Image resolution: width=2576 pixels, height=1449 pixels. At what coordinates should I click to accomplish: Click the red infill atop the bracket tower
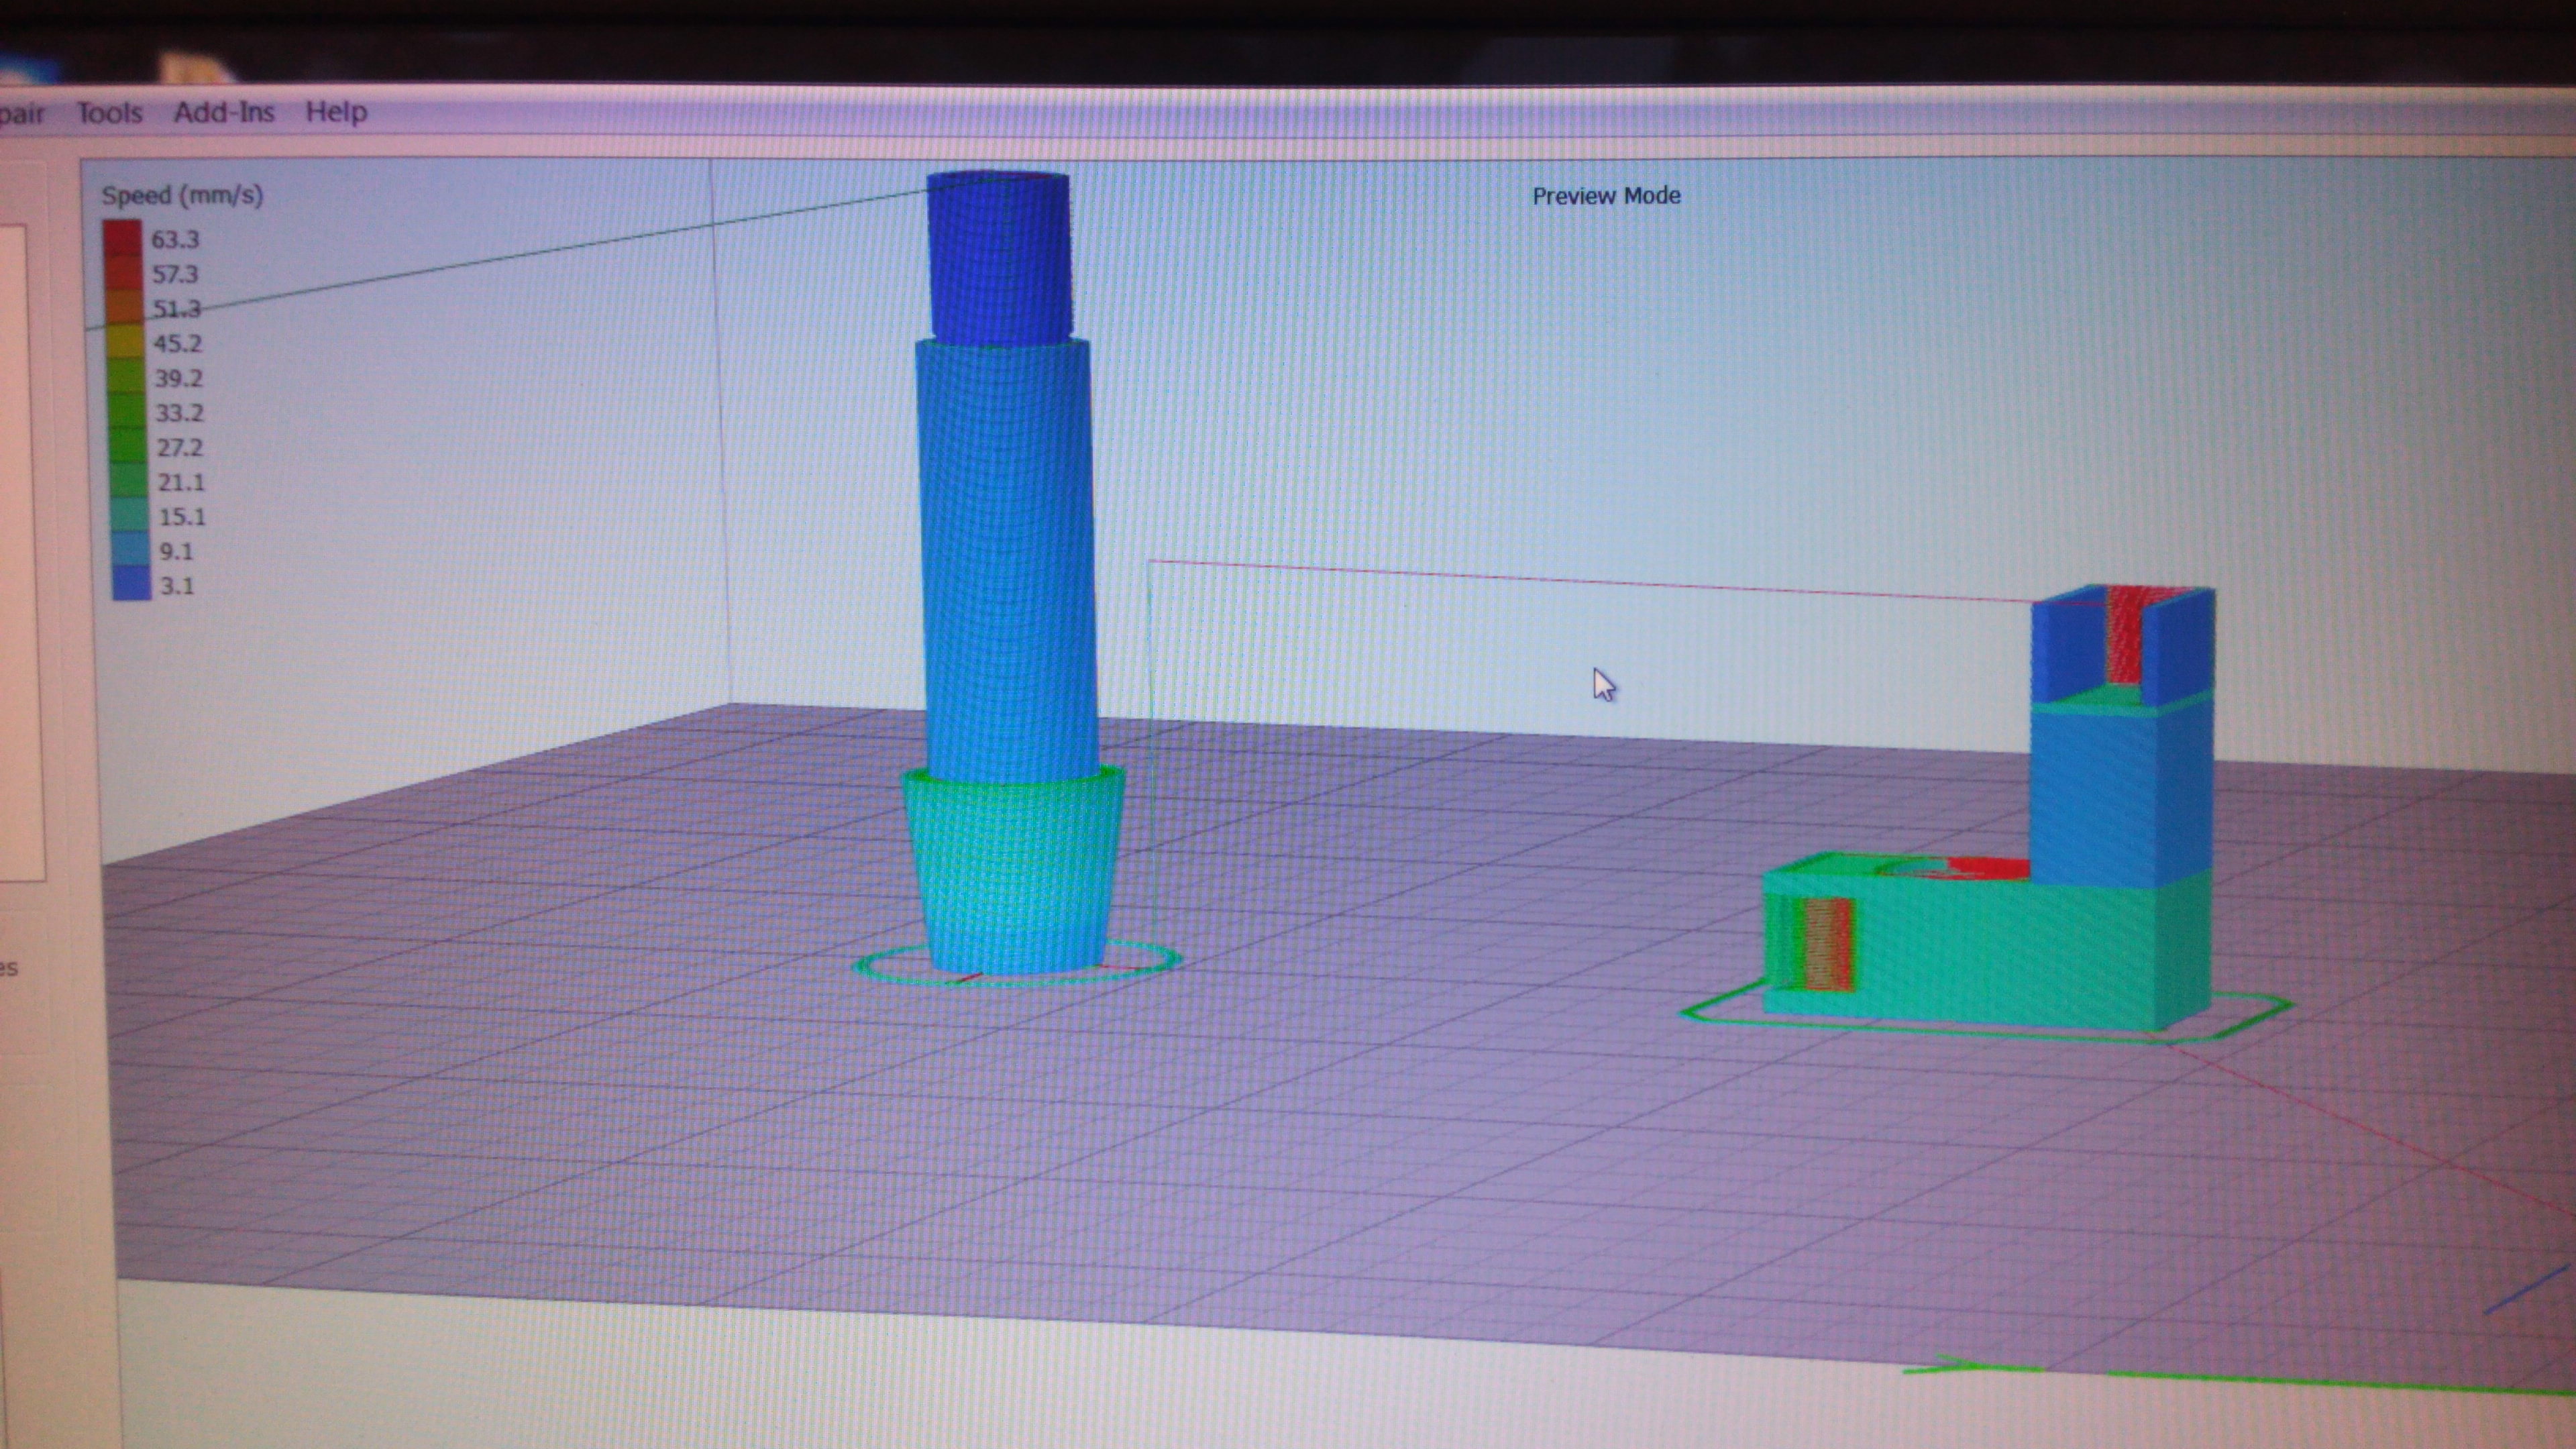click(2123, 635)
